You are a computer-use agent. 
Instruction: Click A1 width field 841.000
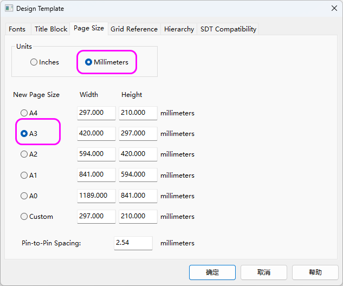(x=96, y=175)
